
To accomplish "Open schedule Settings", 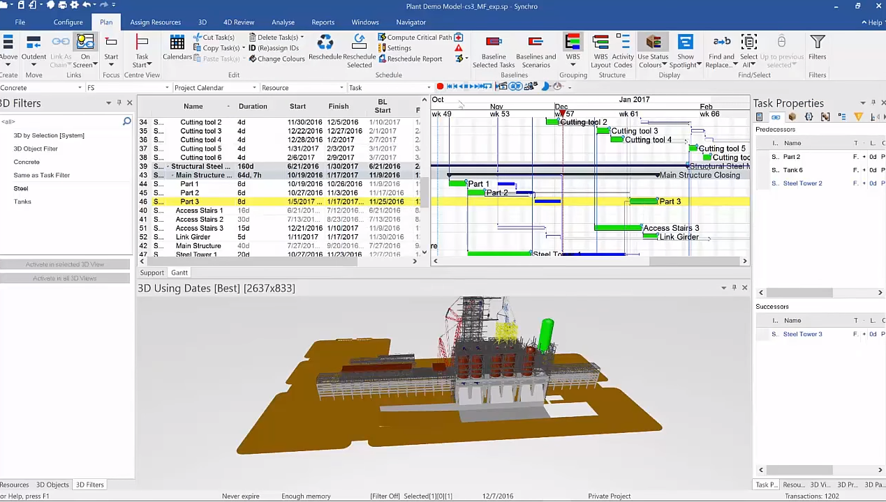I will (394, 48).
